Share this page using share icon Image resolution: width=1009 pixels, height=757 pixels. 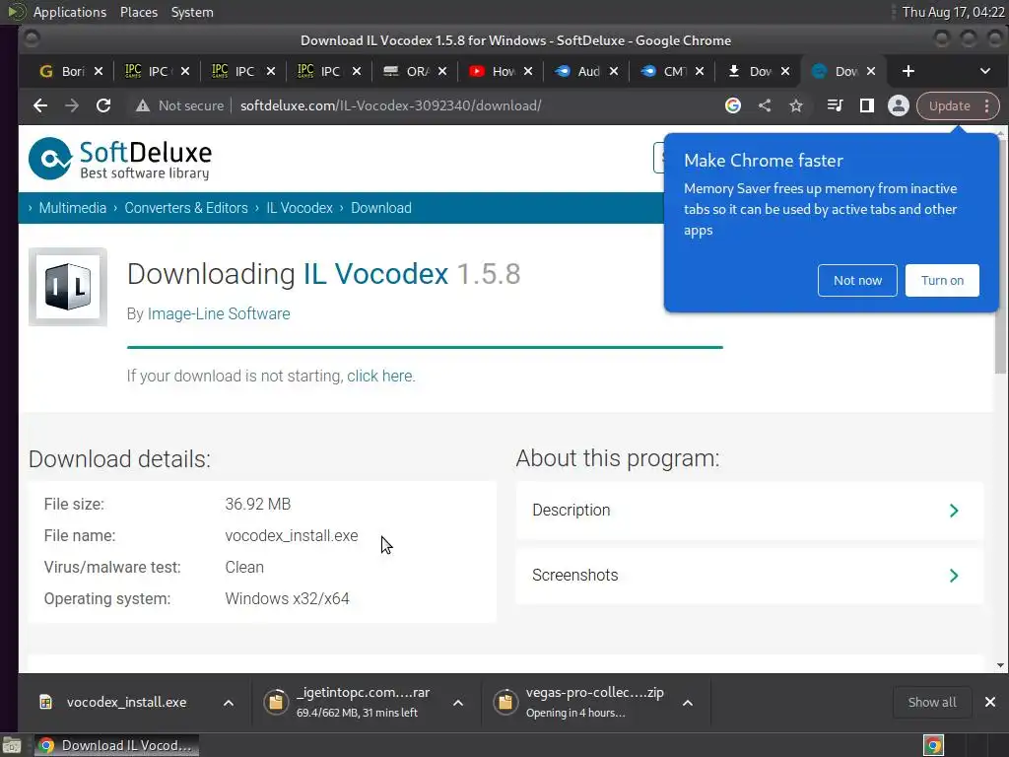(765, 105)
